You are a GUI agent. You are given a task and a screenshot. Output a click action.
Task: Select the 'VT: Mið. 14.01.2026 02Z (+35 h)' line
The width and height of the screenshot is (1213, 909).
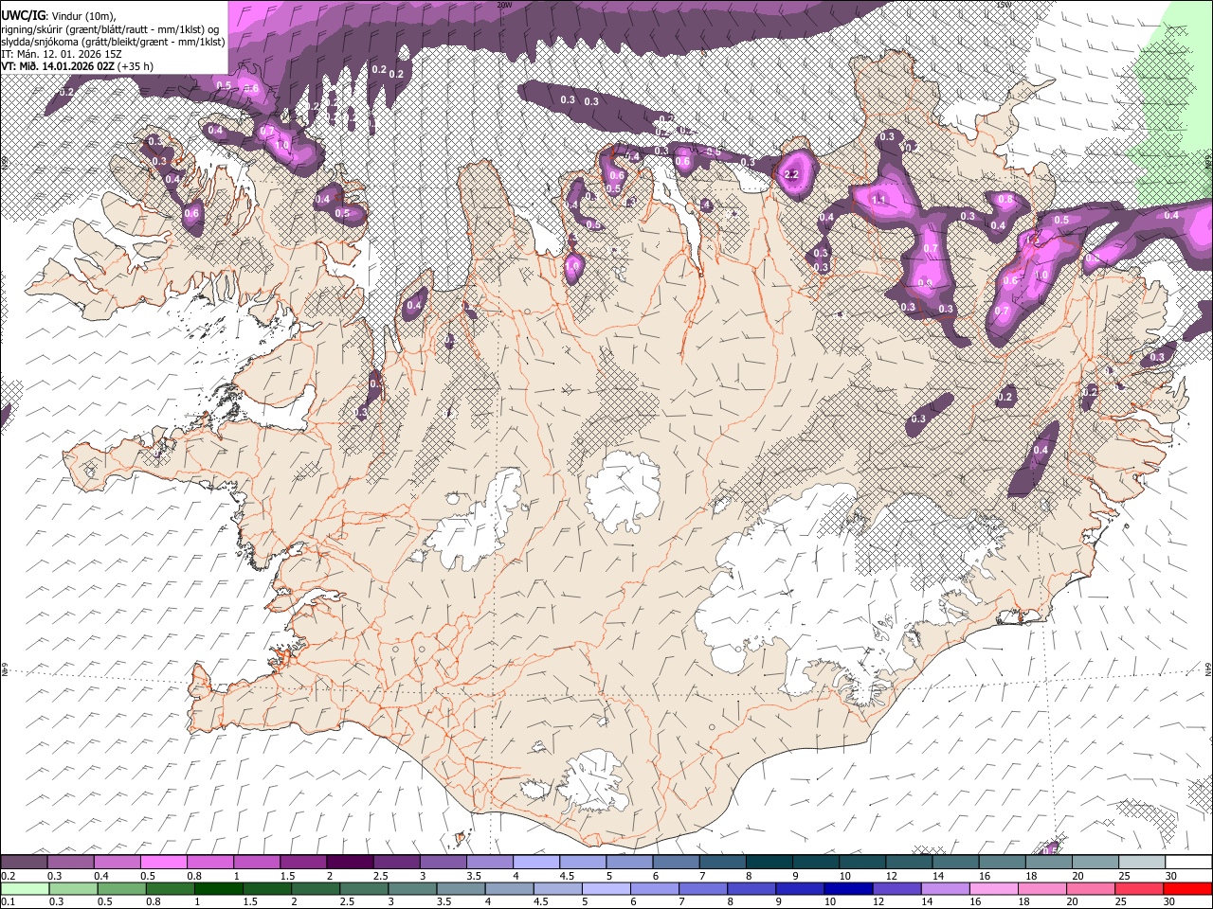coord(77,67)
